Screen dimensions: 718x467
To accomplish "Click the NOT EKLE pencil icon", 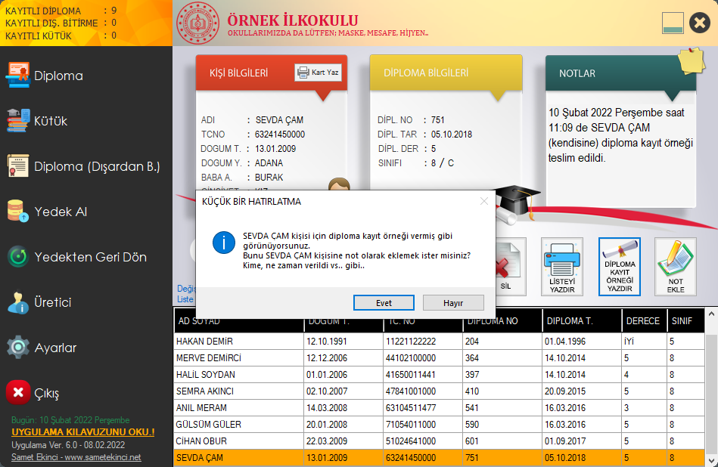I will [676, 266].
